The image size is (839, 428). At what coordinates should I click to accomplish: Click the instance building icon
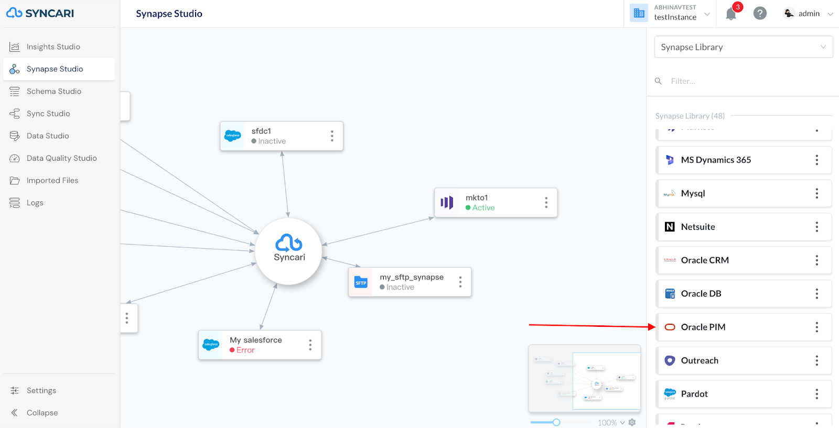click(x=639, y=13)
